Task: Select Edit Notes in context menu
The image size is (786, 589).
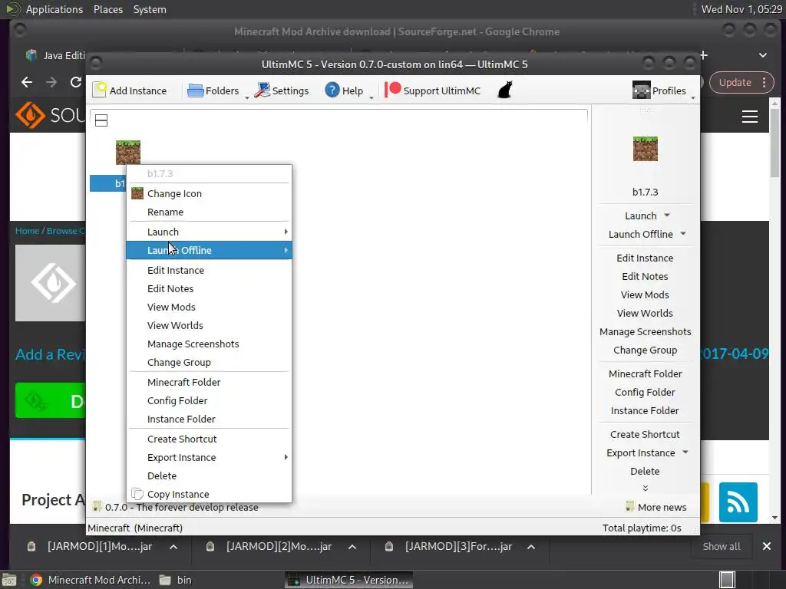Action: coord(209,288)
